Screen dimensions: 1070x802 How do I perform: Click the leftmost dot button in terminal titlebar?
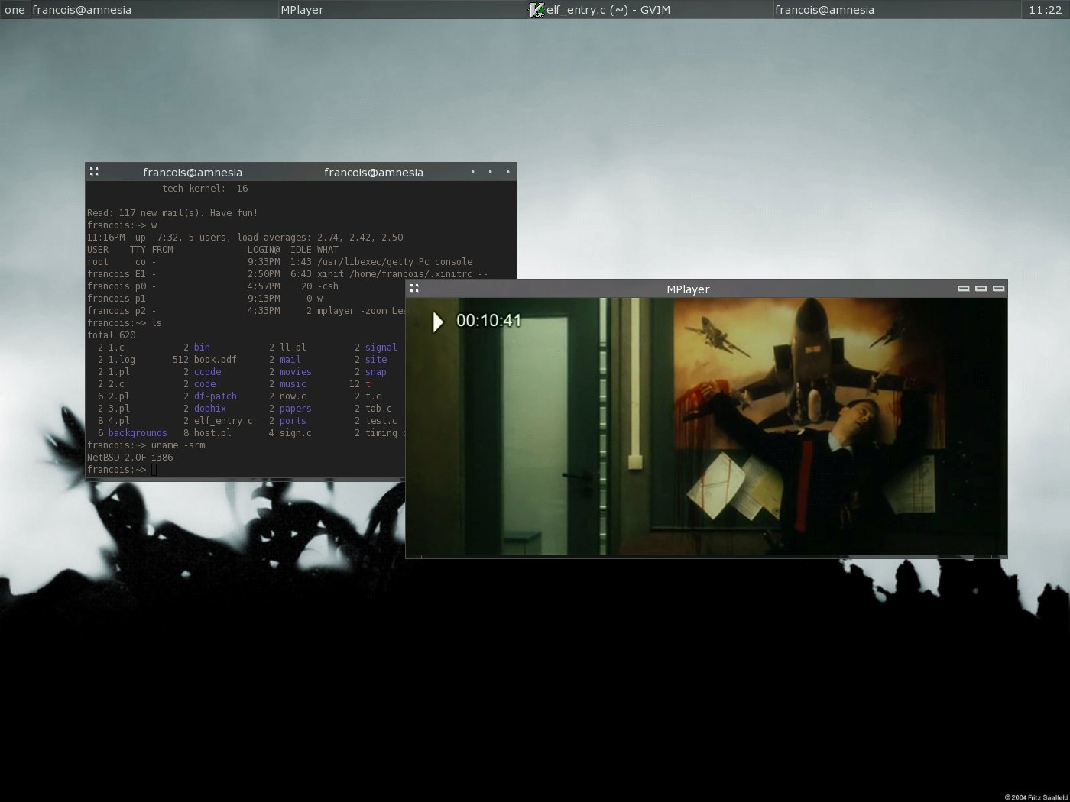473,172
